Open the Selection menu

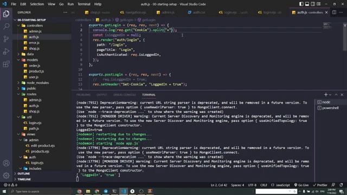point(37,4)
